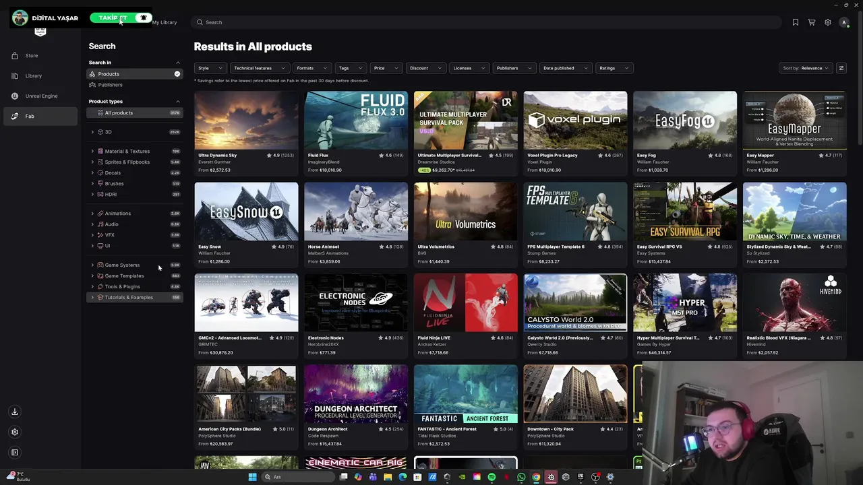Open Windows Start menu
Viewport: 863px width, 485px height.
pos(252,477)
